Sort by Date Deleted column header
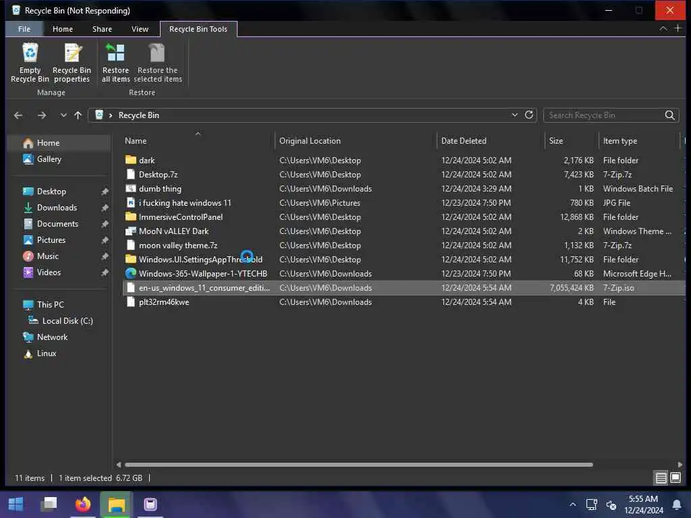Image resolution: width=691 pixels, height=518 pixels. pyautogui.click(x=490, y=141)
